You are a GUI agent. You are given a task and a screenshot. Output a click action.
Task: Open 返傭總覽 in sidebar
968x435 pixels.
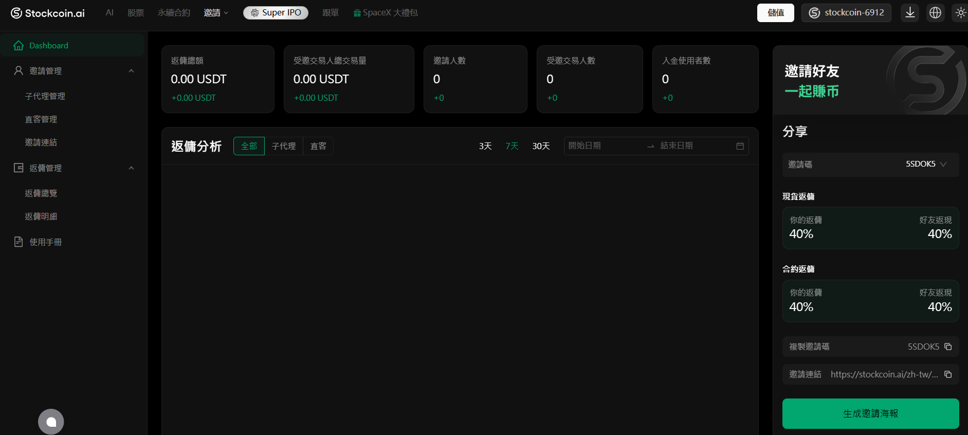click(x=41, y=193)
